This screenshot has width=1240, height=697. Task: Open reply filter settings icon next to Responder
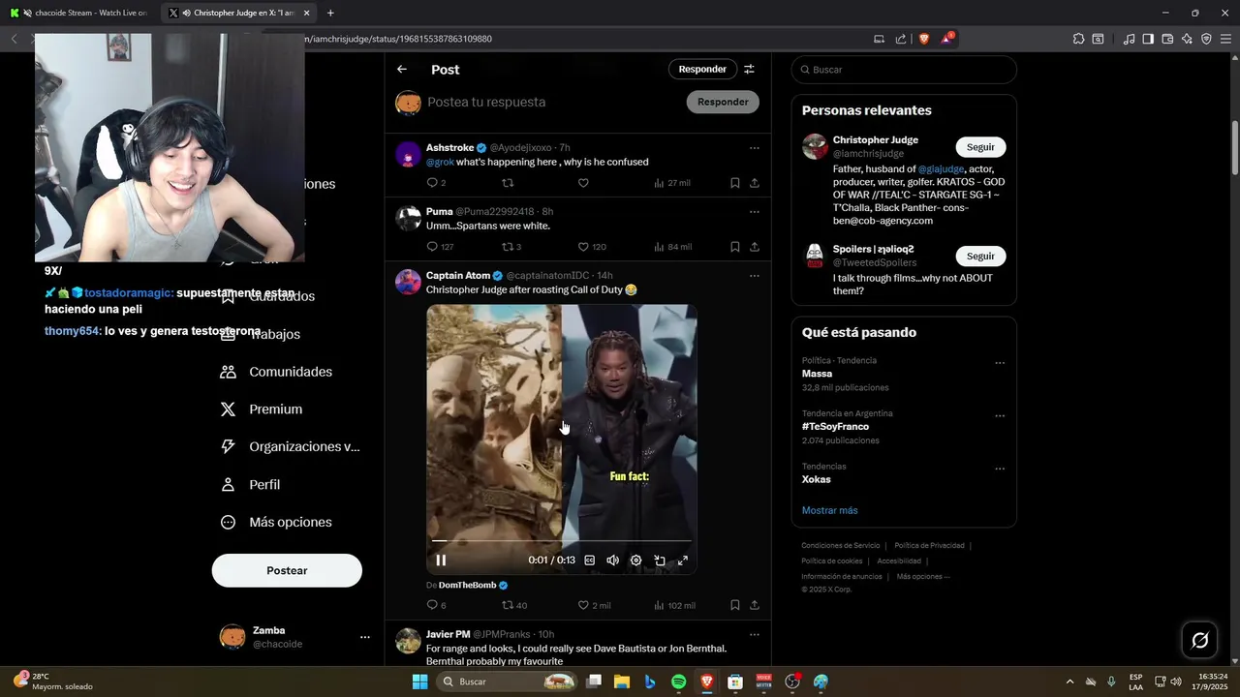[749, 70]
